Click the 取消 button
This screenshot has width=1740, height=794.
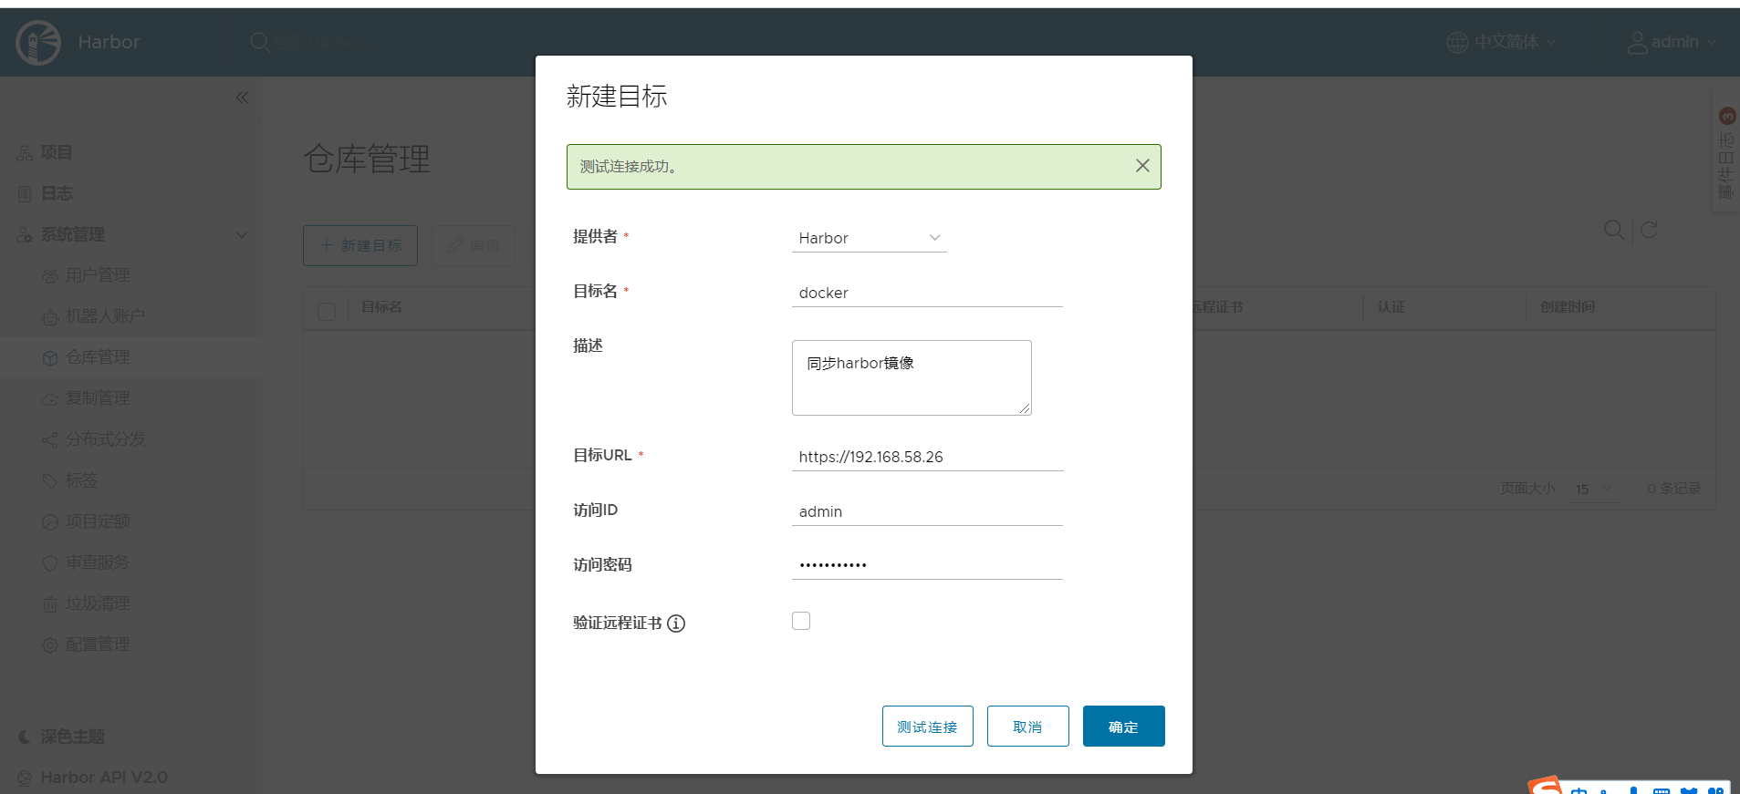[x=1027, y=727]
